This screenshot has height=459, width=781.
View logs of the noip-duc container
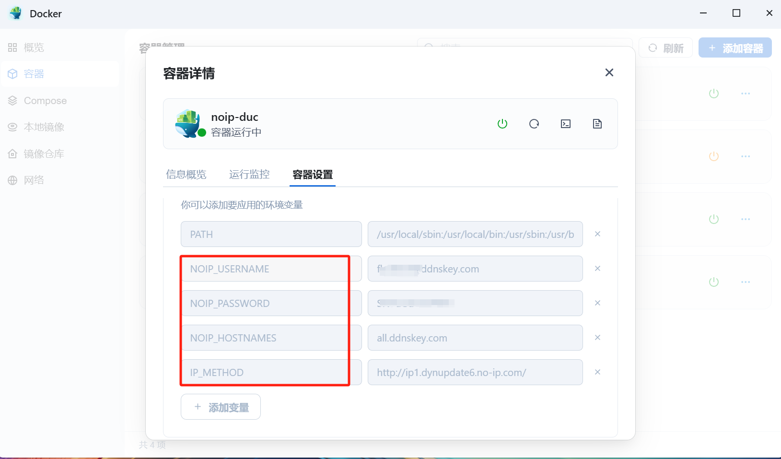click(x=597, y=123)
